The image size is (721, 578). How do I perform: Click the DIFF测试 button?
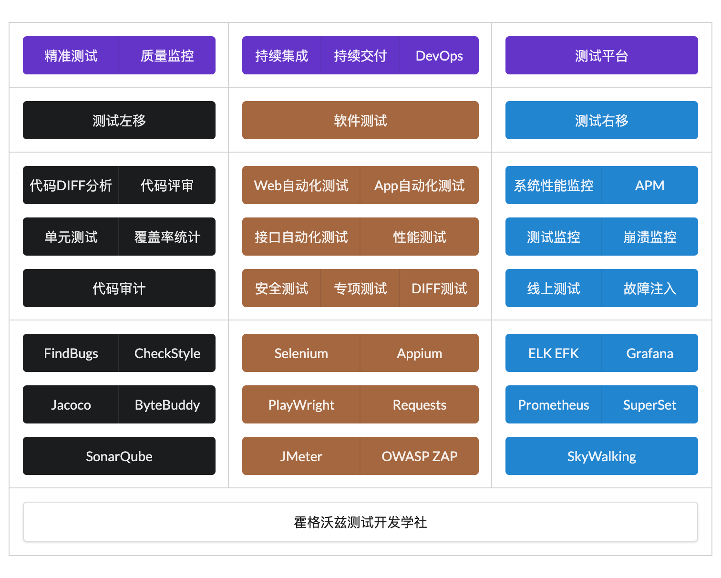(439, 288)
